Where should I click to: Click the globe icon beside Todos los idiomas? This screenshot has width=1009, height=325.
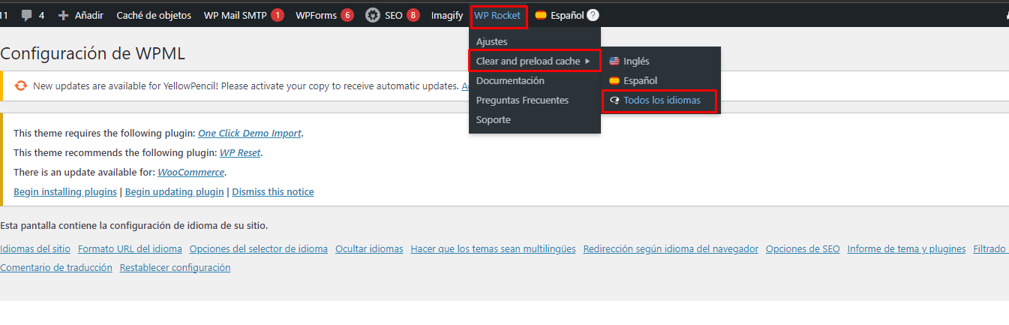click(x=614, y=101)
